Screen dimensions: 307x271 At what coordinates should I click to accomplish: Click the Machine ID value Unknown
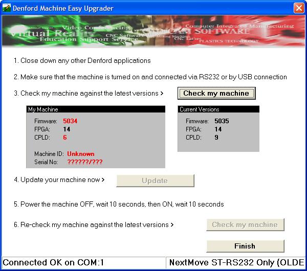coord(81,154)
